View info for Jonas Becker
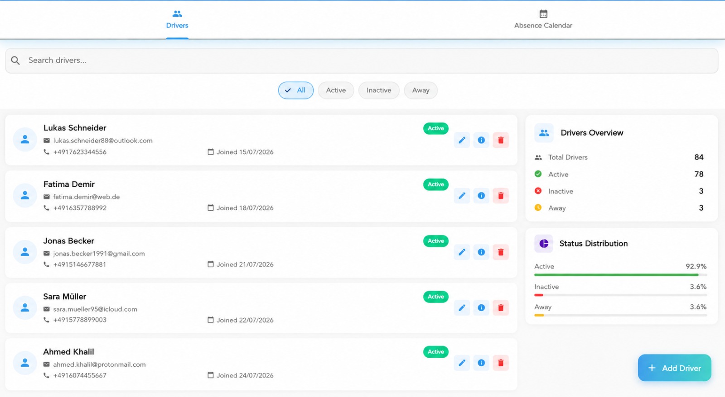725x397 pixels. pos(481,252)
